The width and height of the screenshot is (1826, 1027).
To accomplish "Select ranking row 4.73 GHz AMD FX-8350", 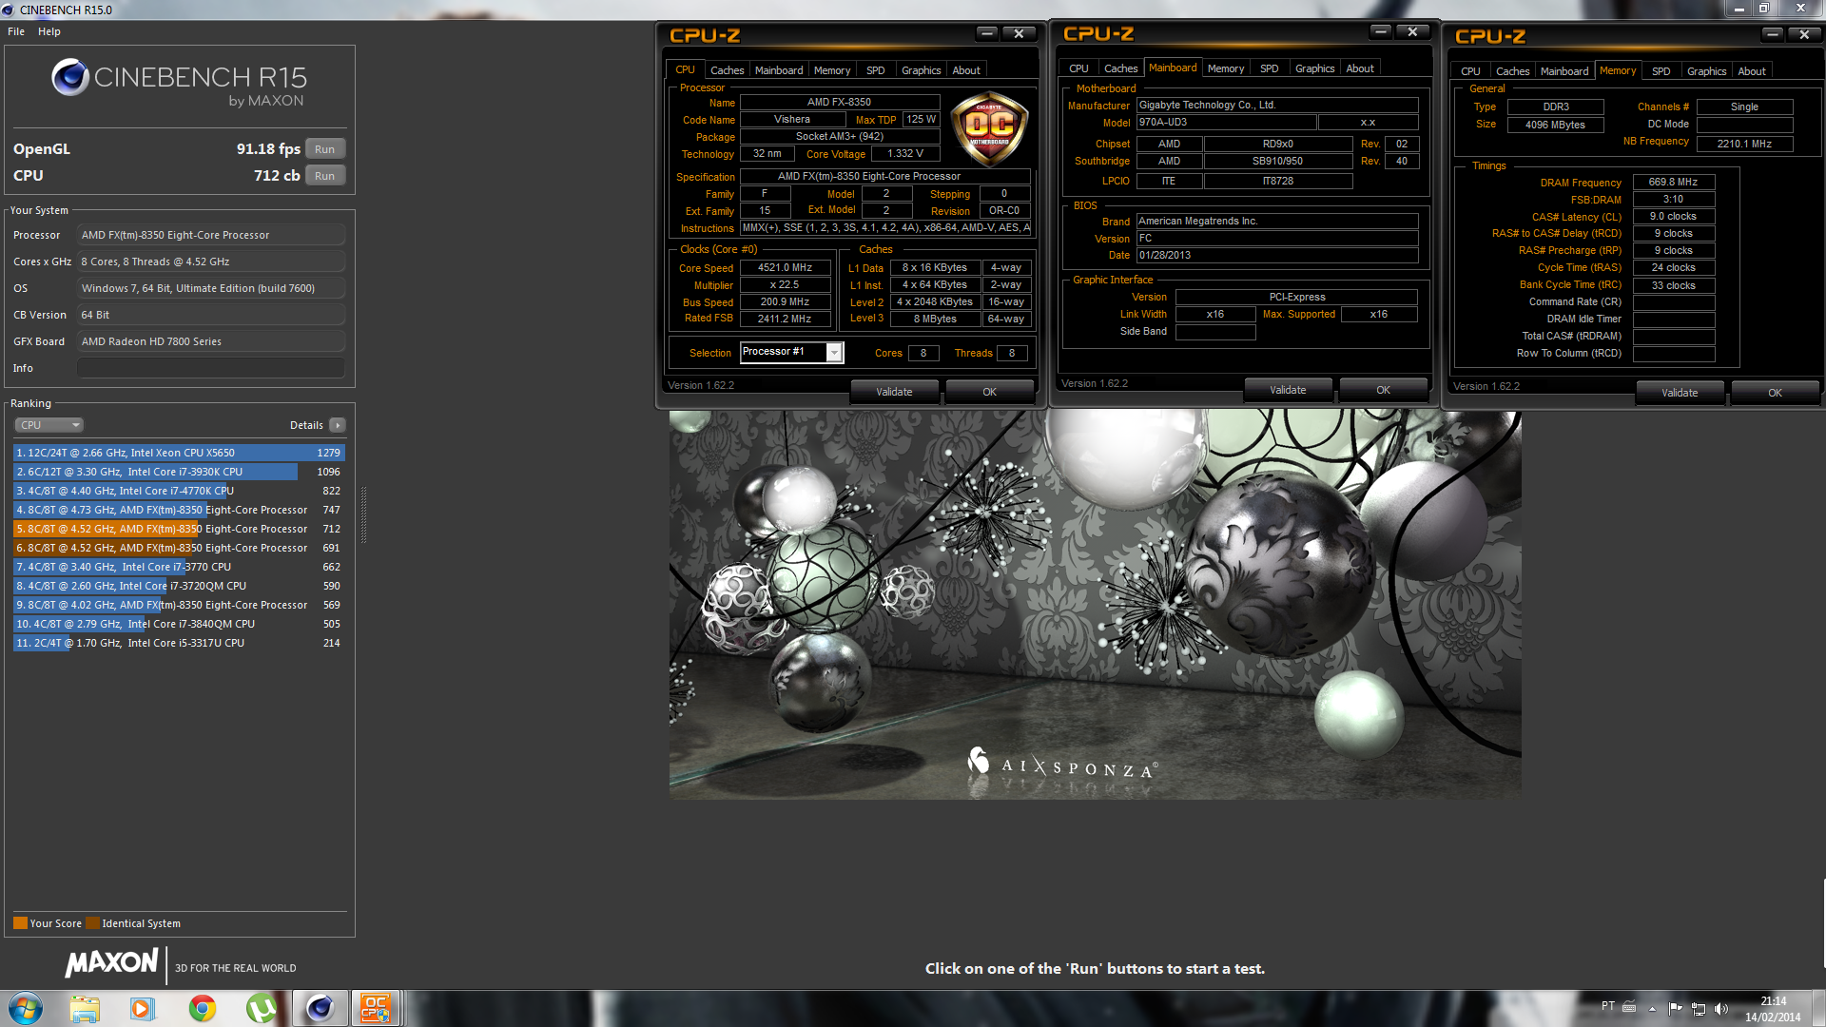I will click(x=179, y=510).
